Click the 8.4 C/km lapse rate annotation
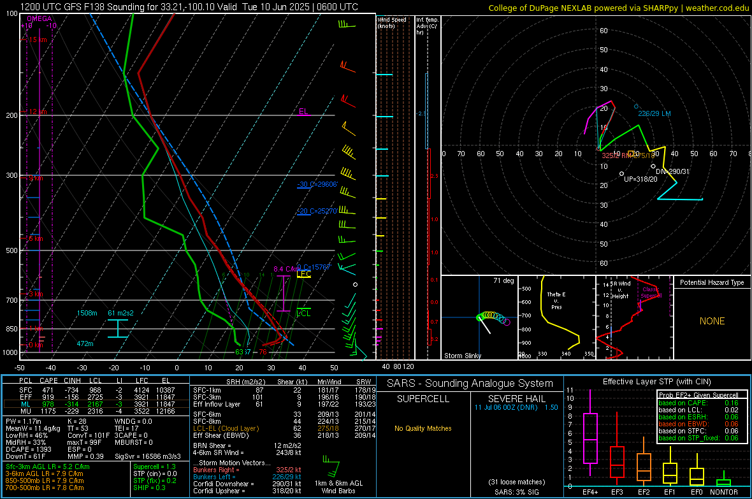The image size is (752, 499). (286, 269)
